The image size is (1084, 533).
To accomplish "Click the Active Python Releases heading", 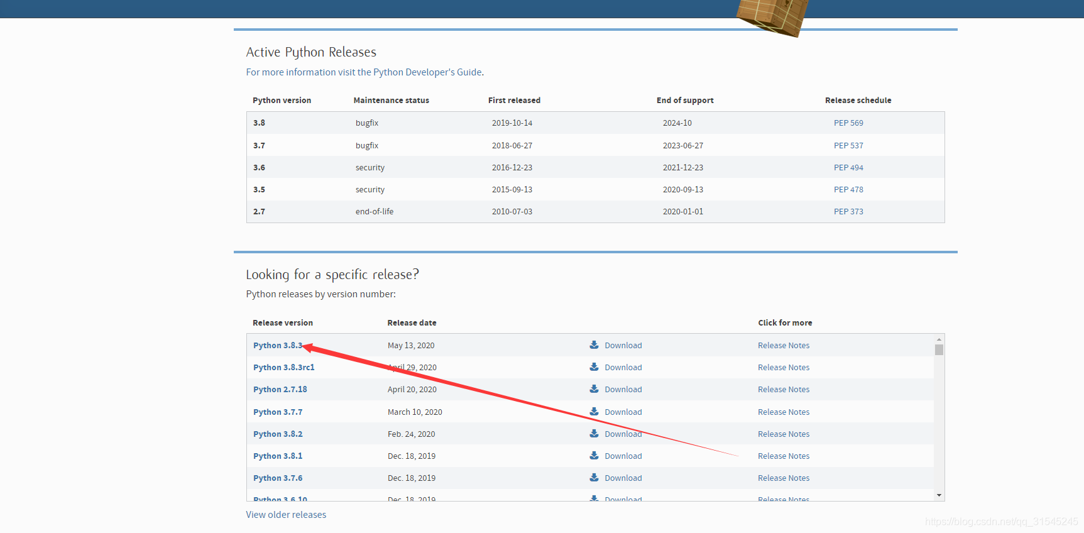I will [x=311, y=52].
